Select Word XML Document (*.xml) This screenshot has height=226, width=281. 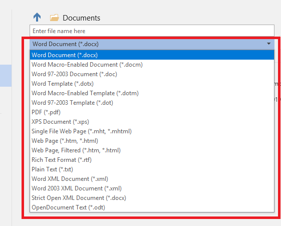152,179
